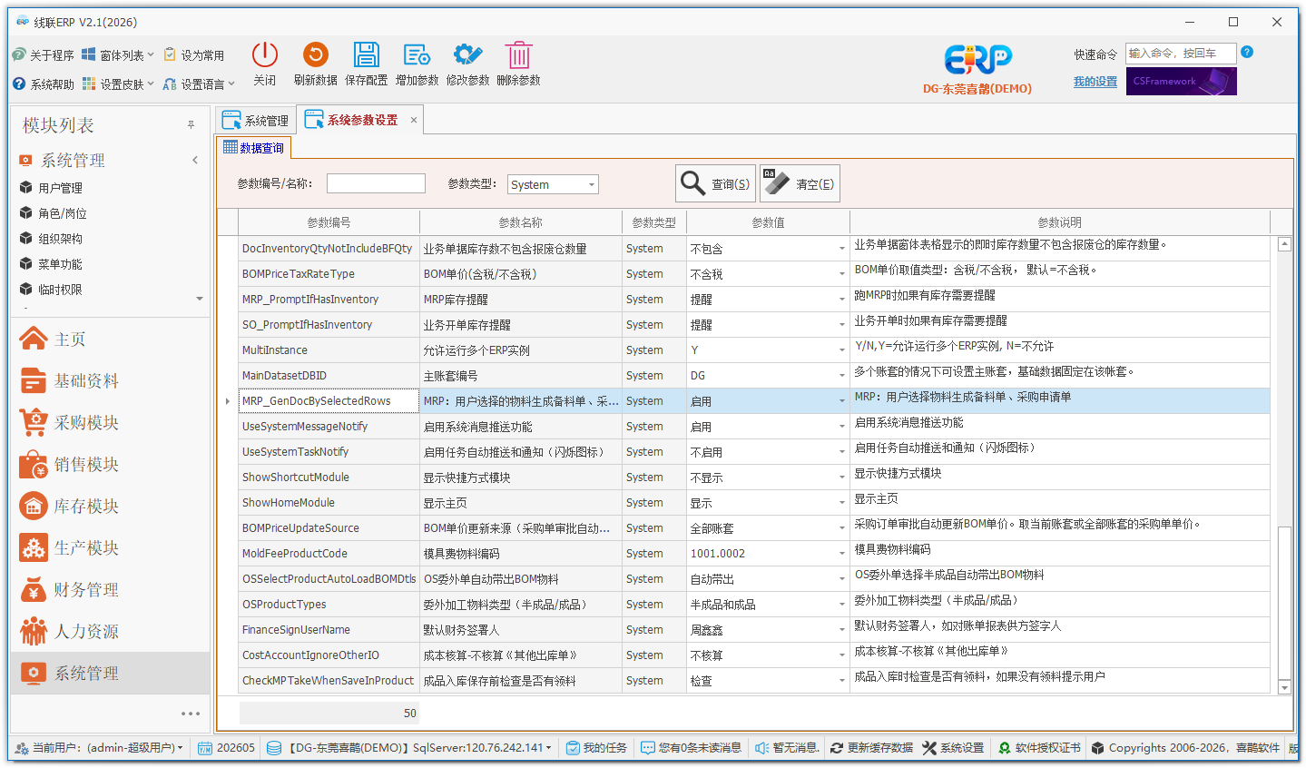This screenshot has width=1306, height=768.
Task: Open 软件授权证书 in status bar
Action: [1039, 748]
